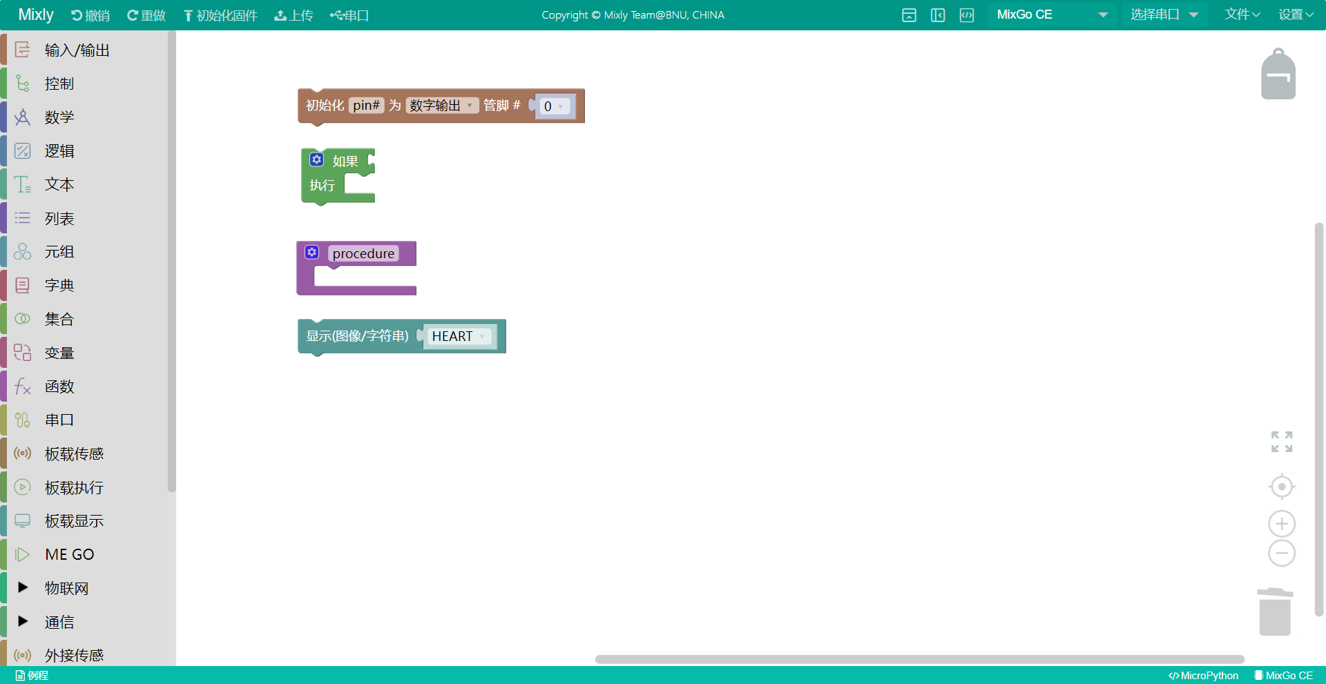Toggle the bottom panel layout icon
Image resolution: width=1326 pixels, height=684 pixels.
click(909, 15)
